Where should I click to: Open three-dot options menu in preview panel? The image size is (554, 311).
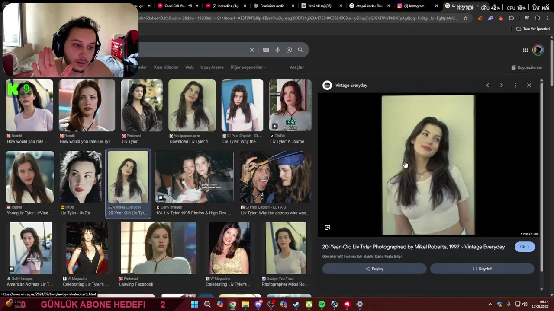tap(515, 85)
